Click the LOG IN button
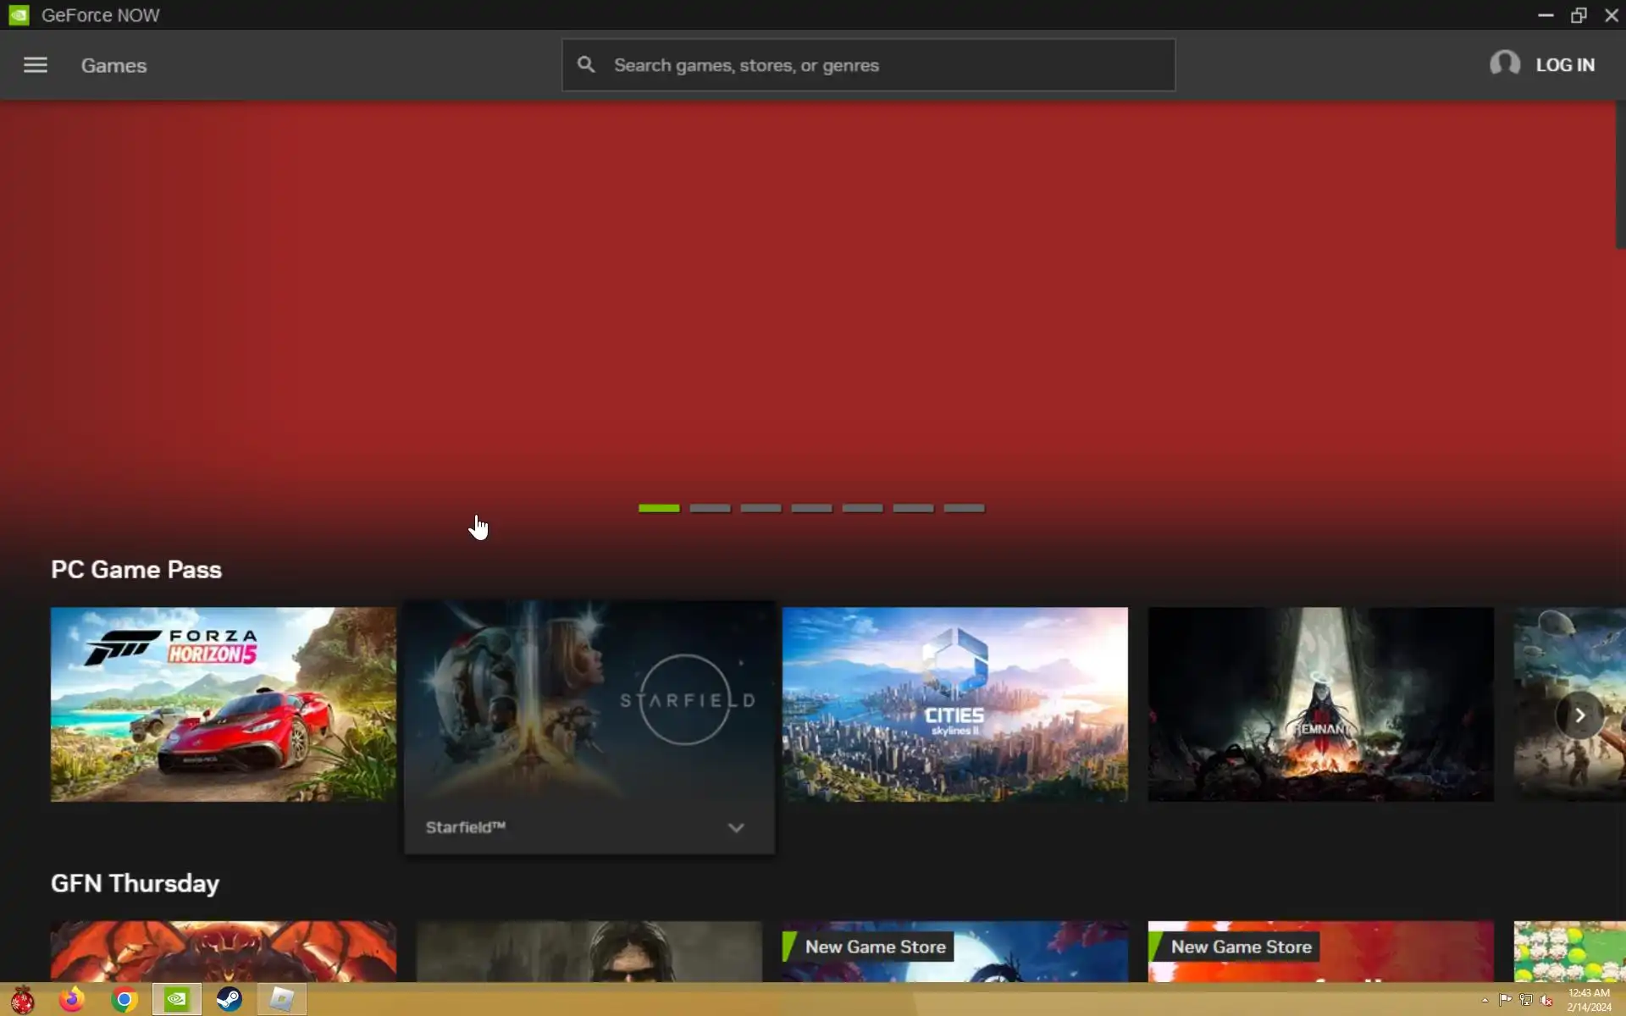 pos(1564,65)
